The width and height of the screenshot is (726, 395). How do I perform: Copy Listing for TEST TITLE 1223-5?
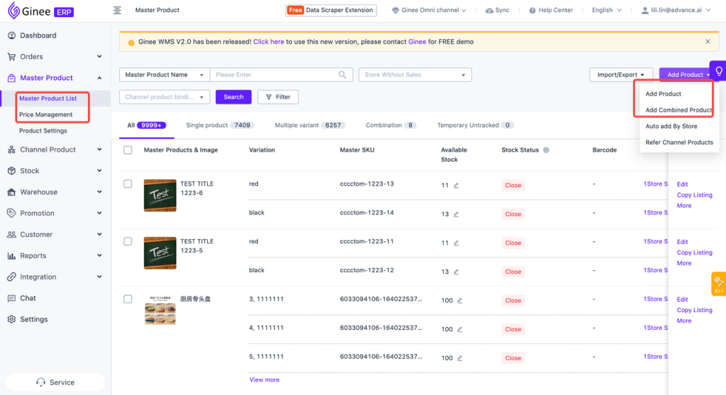[695, 252]
